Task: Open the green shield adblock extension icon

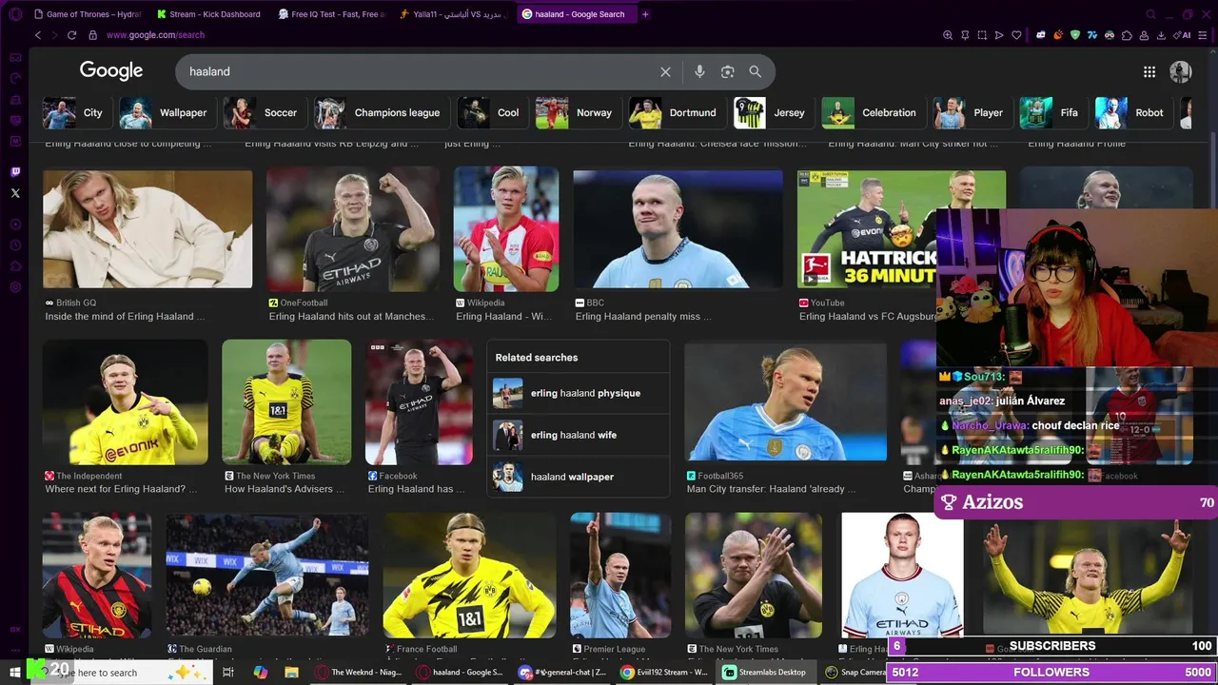Action: tap(1075, 35)
